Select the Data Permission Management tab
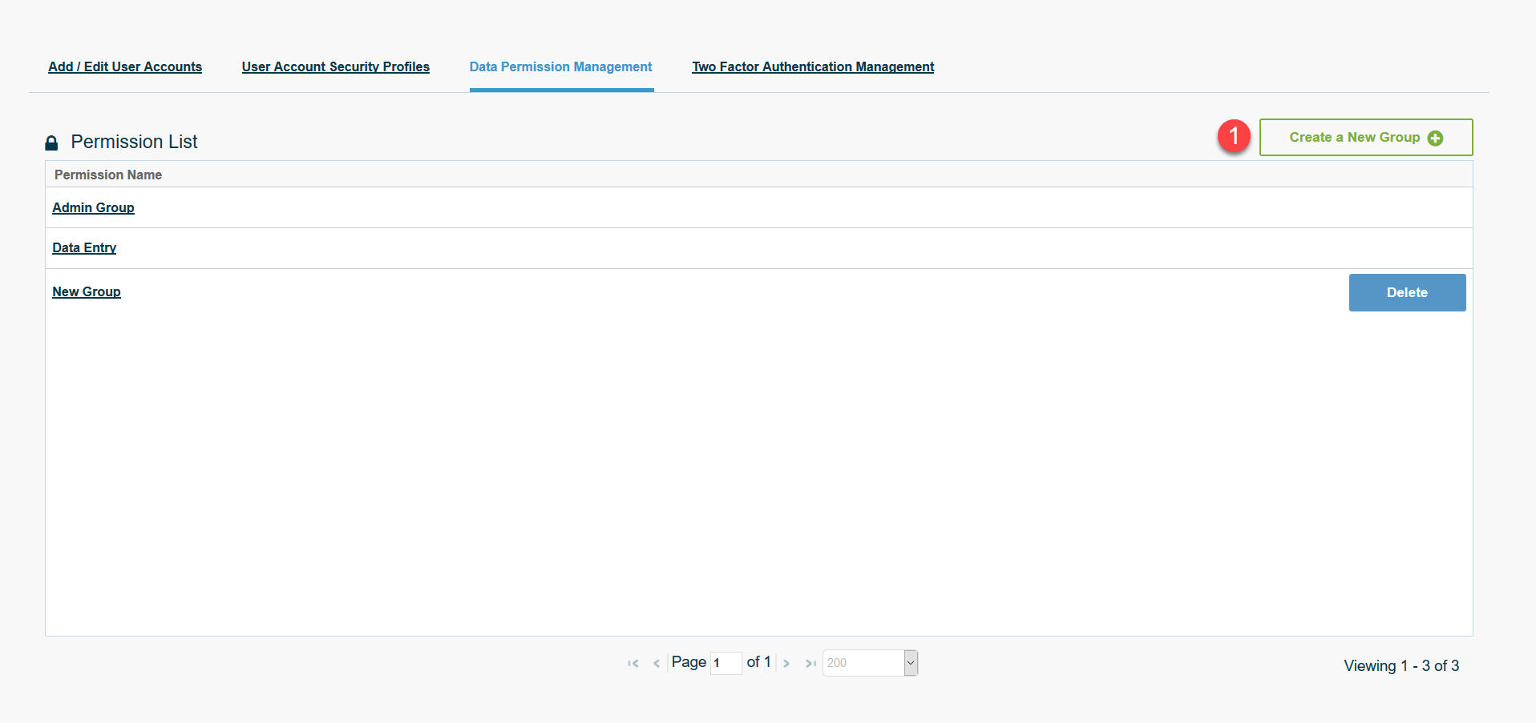This screenshot has width=1536, height=723. (x=560, y=67)
